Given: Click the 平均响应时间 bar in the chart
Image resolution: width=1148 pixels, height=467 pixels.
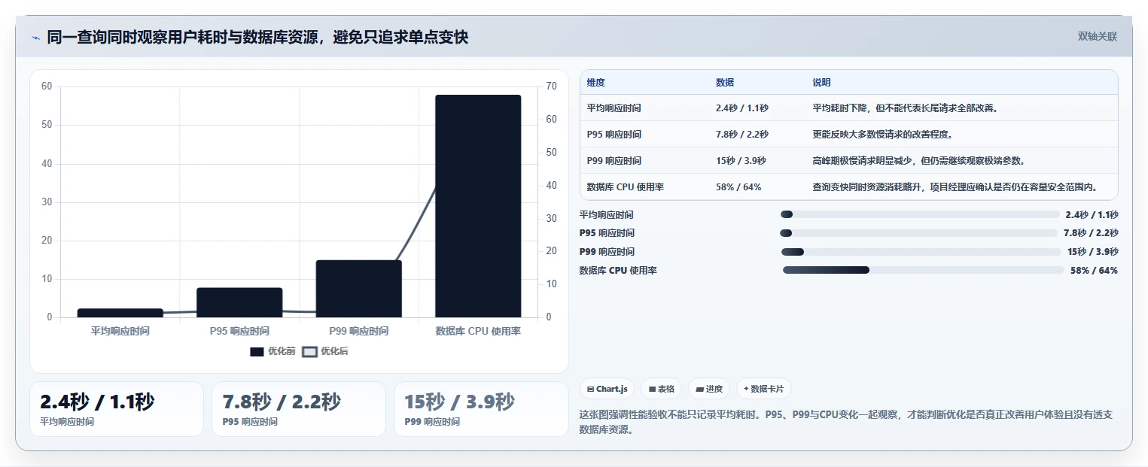Looking at the screenshot, I should 120,313.
